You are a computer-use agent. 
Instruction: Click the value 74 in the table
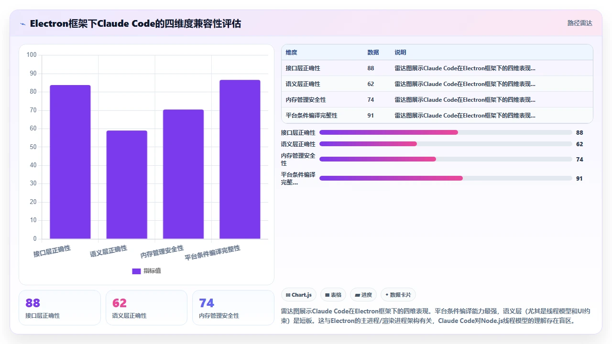pyautogui.click(x=371, y=100)
